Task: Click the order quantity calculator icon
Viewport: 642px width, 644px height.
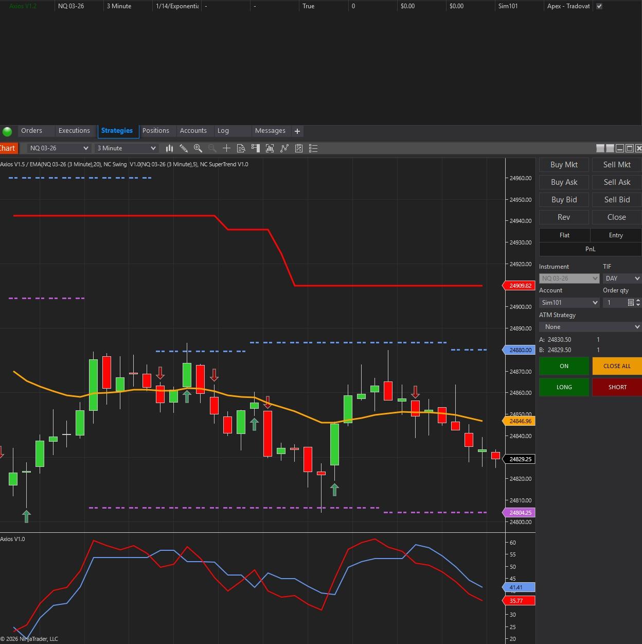Action: click(x=631, y=303)
